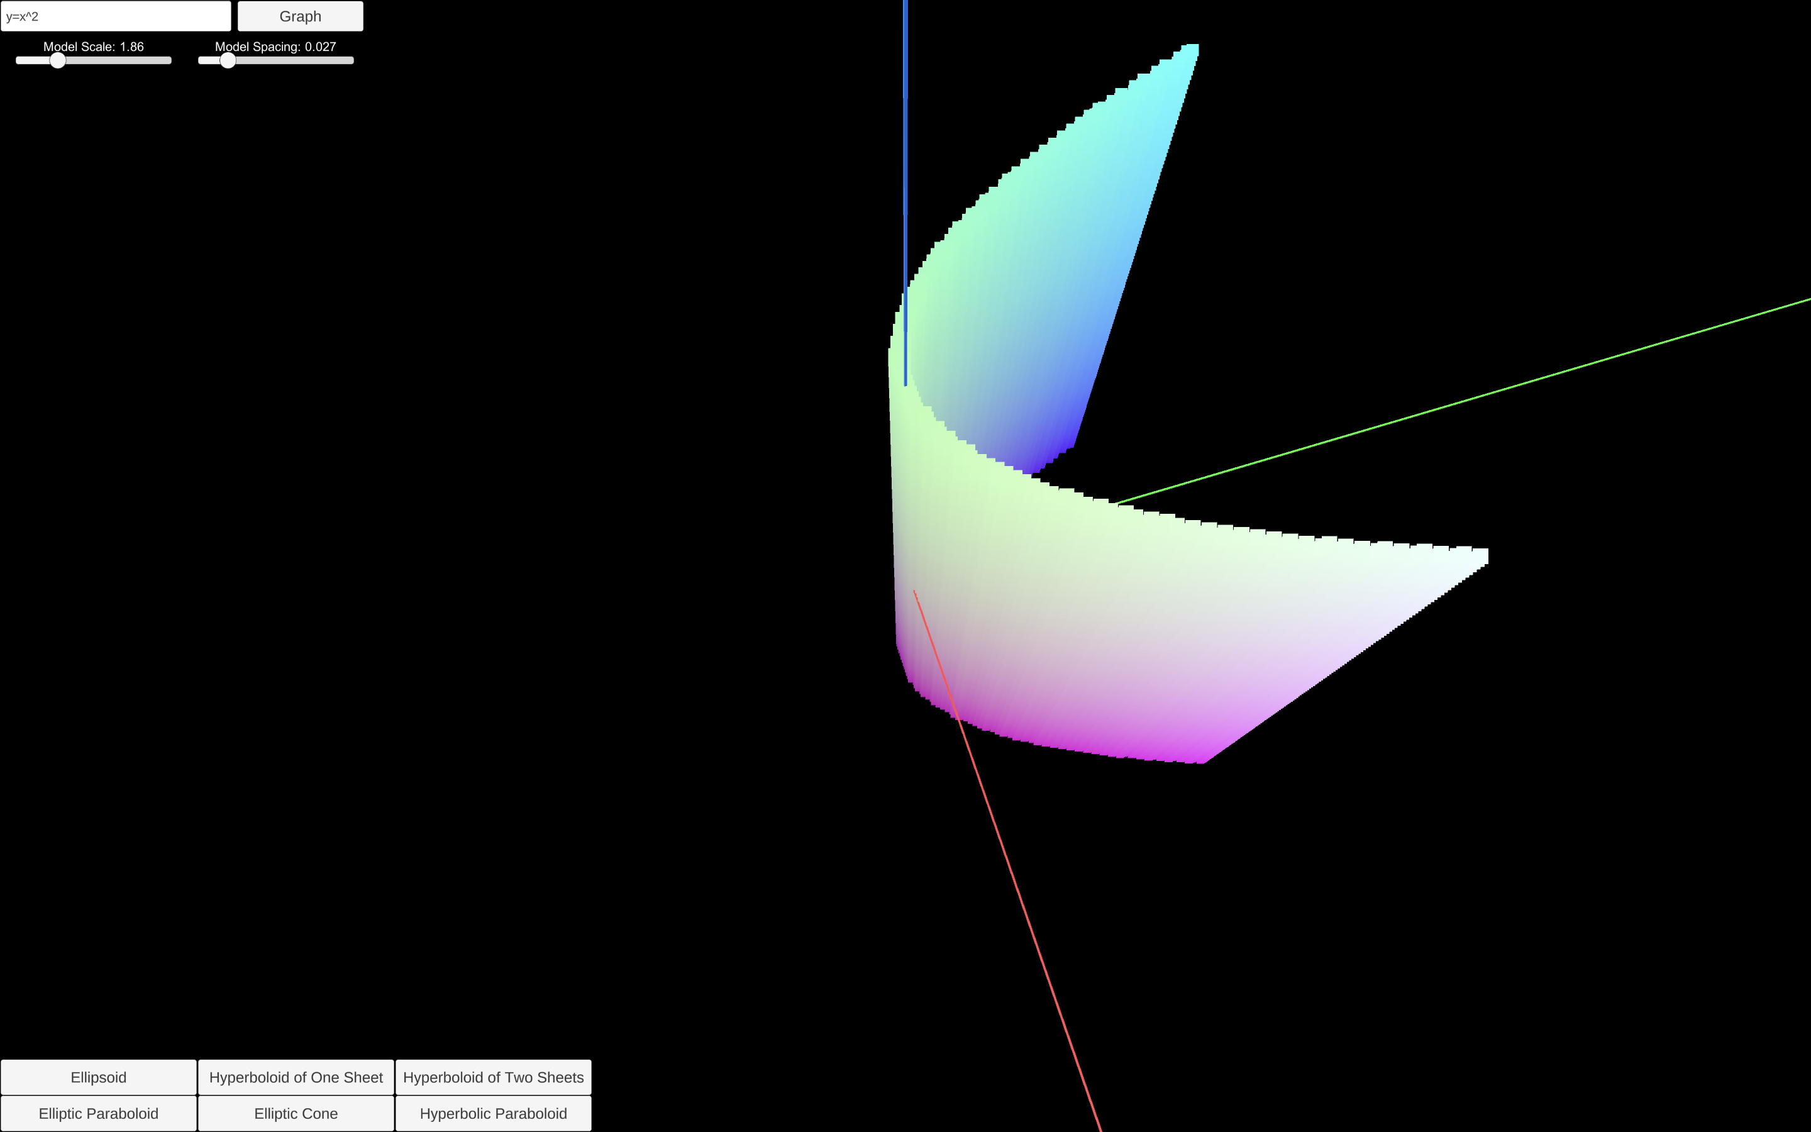Select the Elliptic Paraboloid preset
The height and width of the screenshot is (1132, 1811).
click(x=98, y=1113)
